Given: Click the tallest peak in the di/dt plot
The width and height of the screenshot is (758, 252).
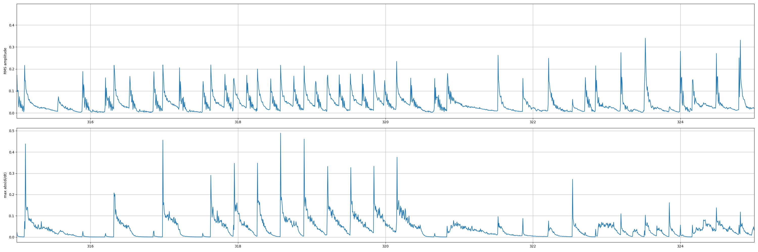Looking at the screenshot, I should pyautogui.click(x=280, y=134).
